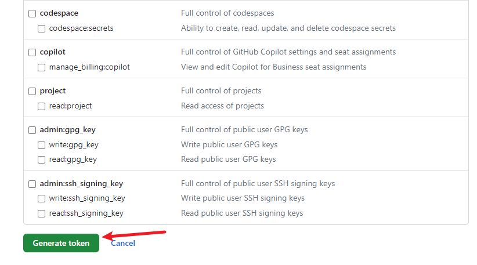Enable the project scope checkbox
477x265 pixels.
32,92
